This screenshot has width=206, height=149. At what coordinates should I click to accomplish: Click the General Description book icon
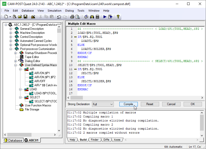point(17,29)
